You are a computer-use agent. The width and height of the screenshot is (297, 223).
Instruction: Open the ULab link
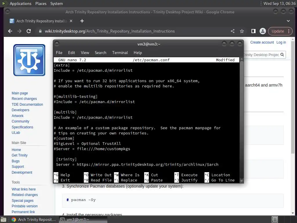pos(16,132)
